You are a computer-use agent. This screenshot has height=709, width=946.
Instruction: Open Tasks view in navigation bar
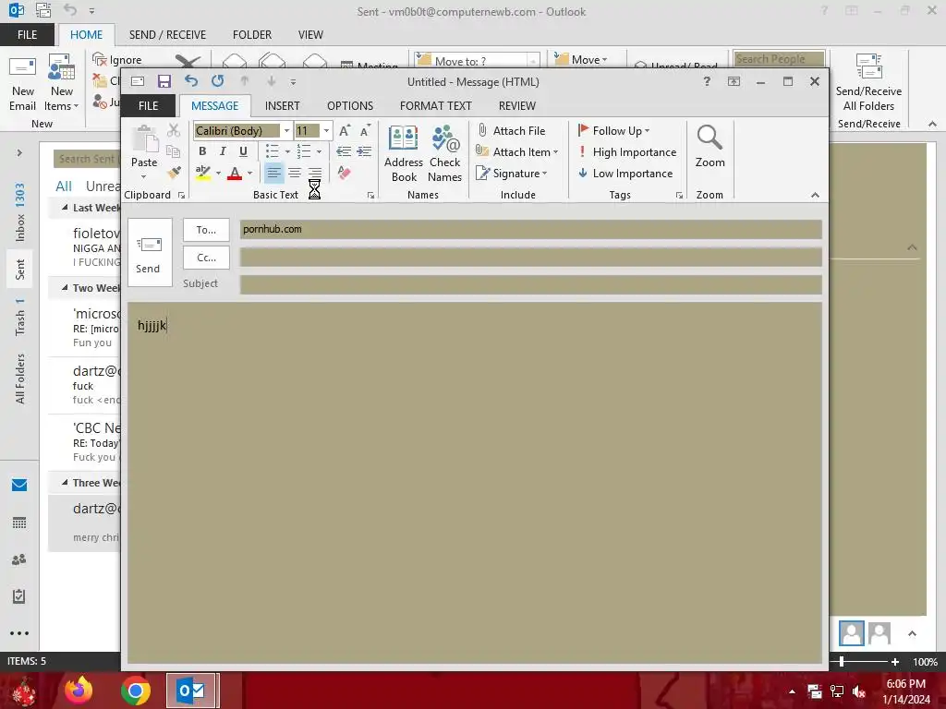[19, 596]
